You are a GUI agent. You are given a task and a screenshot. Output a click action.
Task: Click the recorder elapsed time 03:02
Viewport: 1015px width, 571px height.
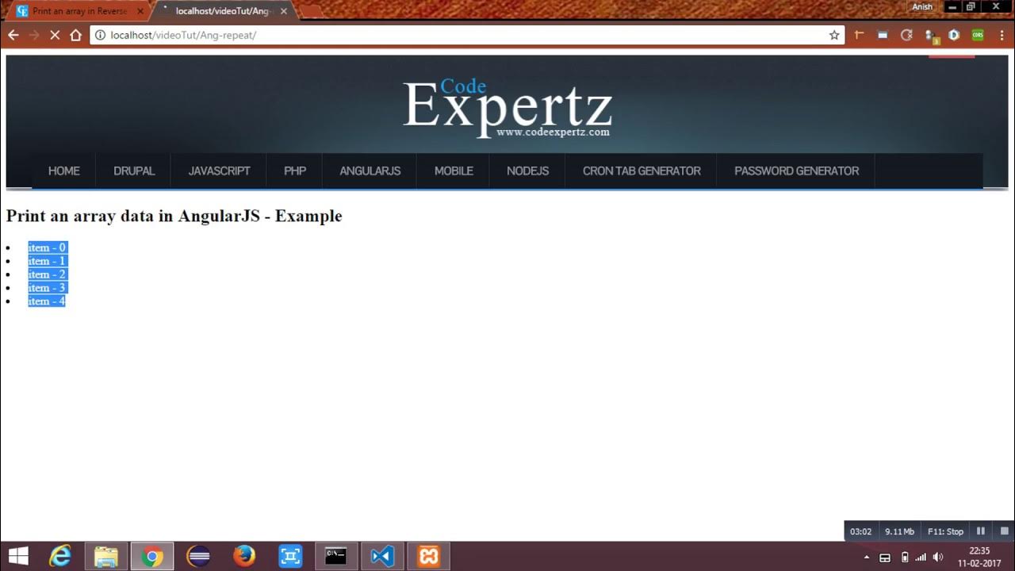pyautogui.click(x=861, y=531)
